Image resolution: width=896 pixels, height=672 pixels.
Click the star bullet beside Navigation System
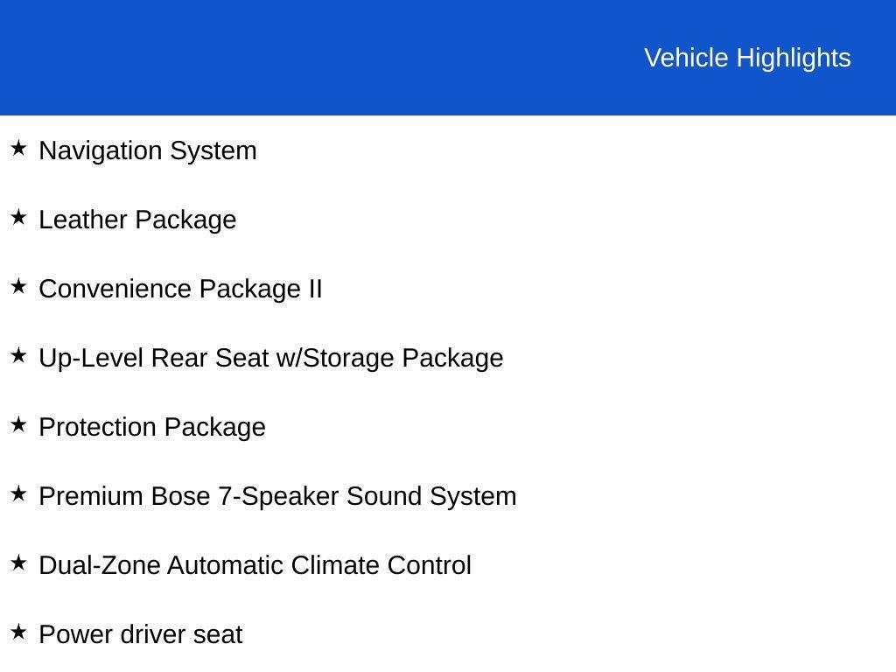[x=18, y=149]
